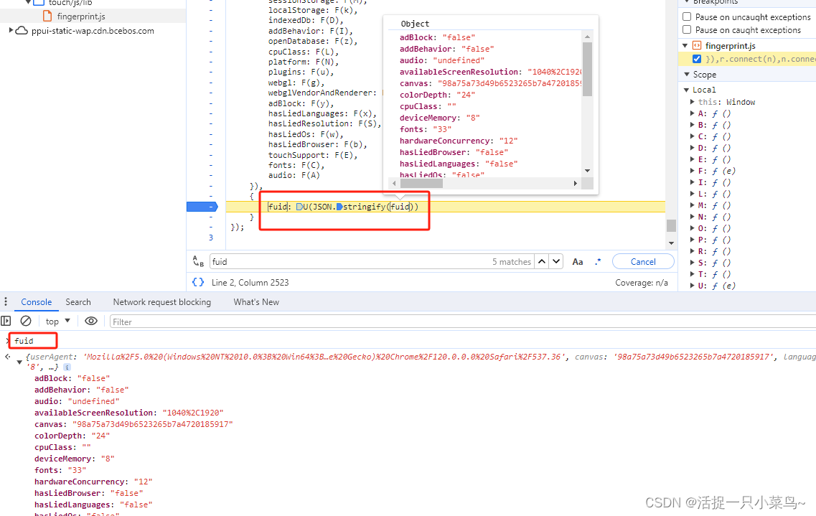The height and width of the screenshot is (516, 816).
Task: Select fingerprint.js in the file tree
Action: click(80, 16)
